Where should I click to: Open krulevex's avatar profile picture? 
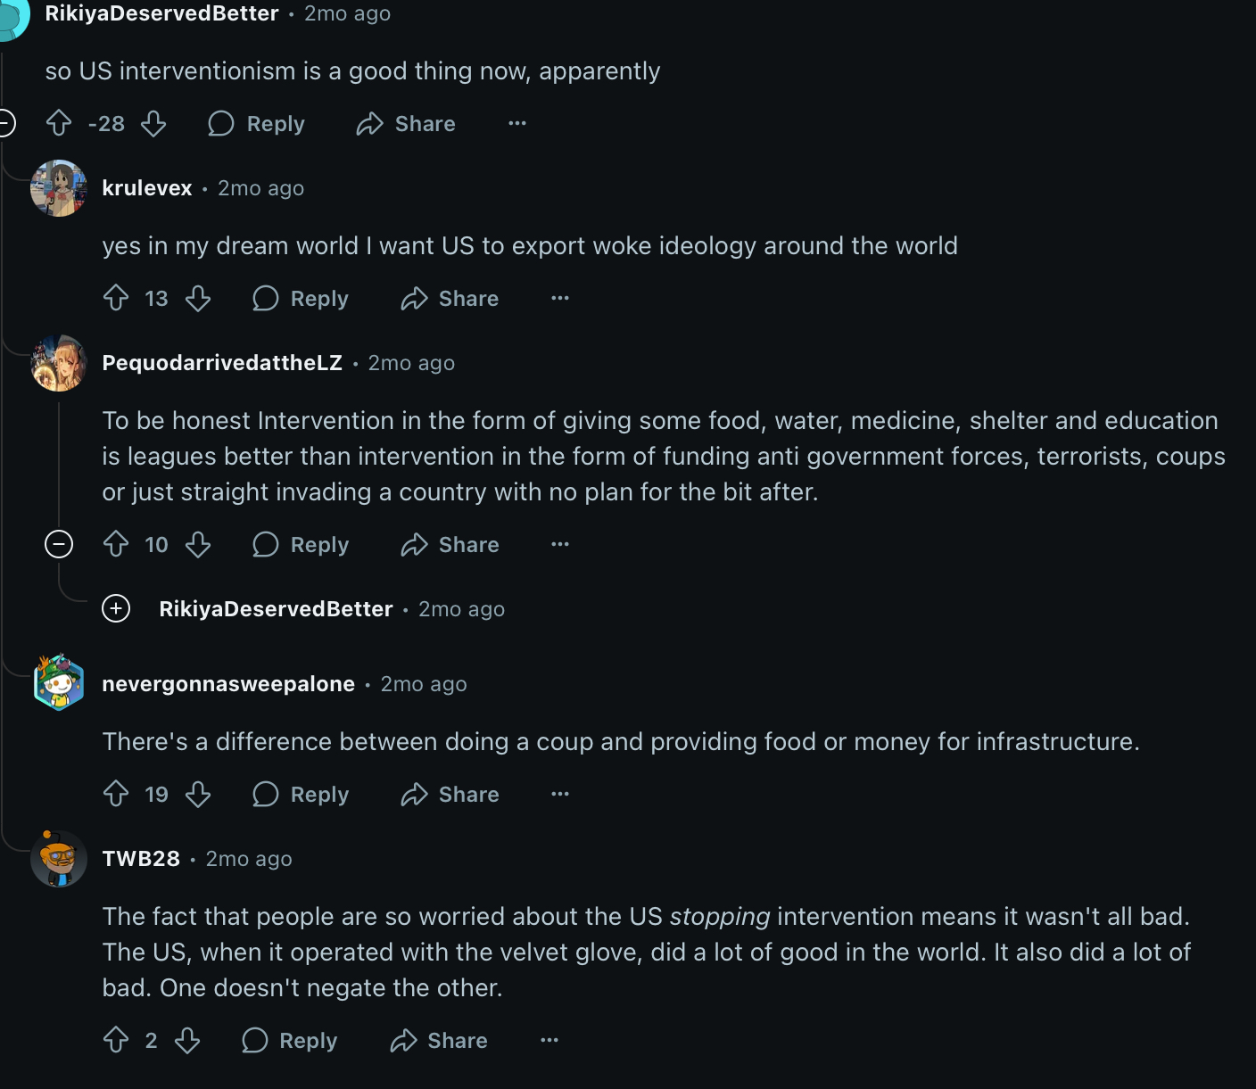59,188
